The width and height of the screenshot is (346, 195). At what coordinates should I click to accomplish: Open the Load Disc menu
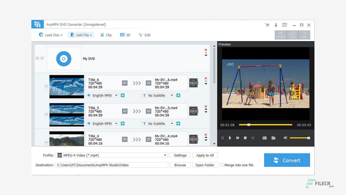[51, 35]
